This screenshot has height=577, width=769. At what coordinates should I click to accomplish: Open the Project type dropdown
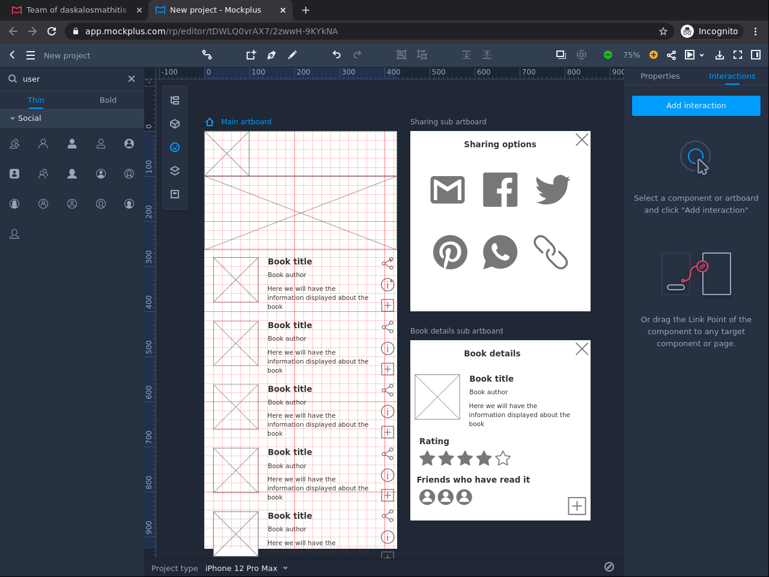pyautogui.click(x=247, y=568)
